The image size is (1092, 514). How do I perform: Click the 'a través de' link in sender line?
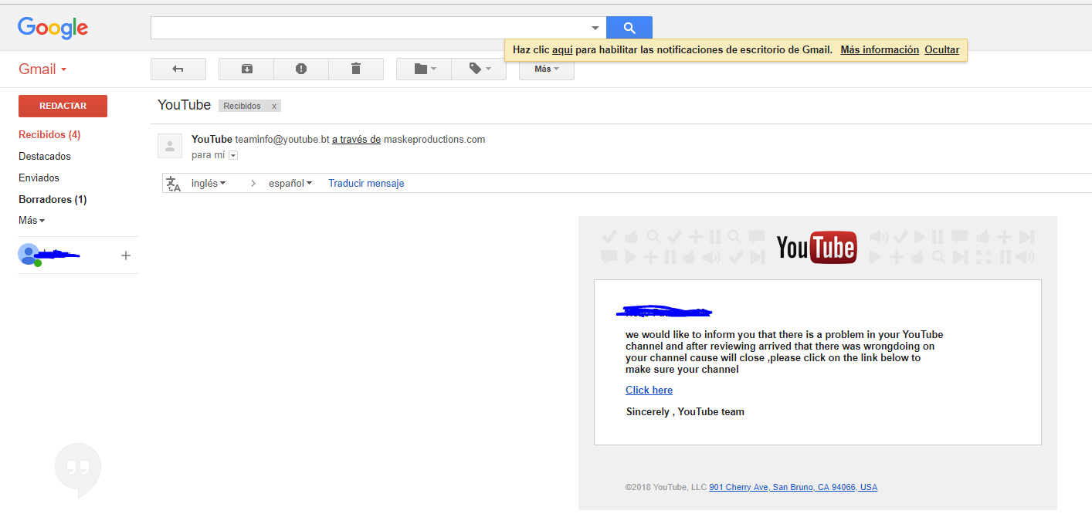(356, 139)
